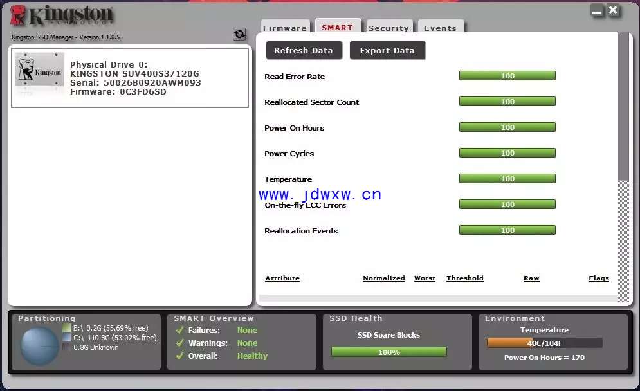
Task: Click the Serial: 50026B0920AWM093 text
Action: [x=136, y=82]
